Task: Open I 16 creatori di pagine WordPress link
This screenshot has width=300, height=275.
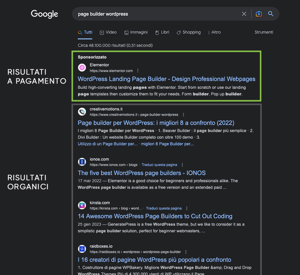Action: click(155, 260)
